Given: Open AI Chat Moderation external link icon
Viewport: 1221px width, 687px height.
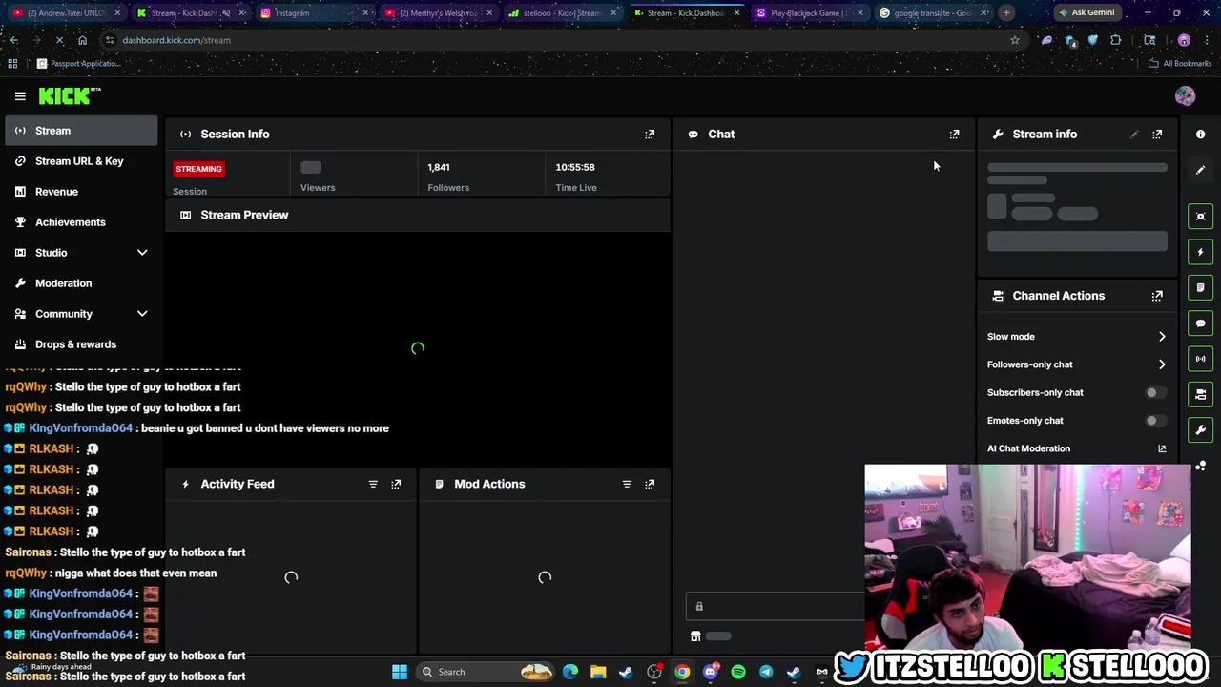Looking at the screenshot, I should click(1162, 448).
